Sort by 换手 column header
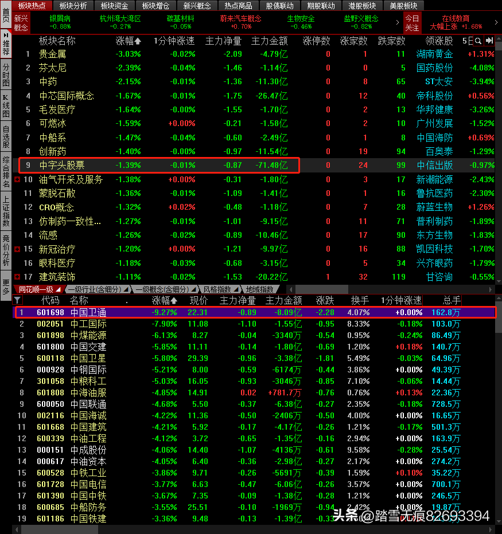This screenshot has width=502, height=534. (360, 301)
